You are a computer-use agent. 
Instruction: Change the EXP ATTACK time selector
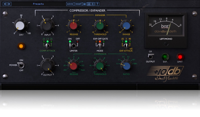pos(126,45)
